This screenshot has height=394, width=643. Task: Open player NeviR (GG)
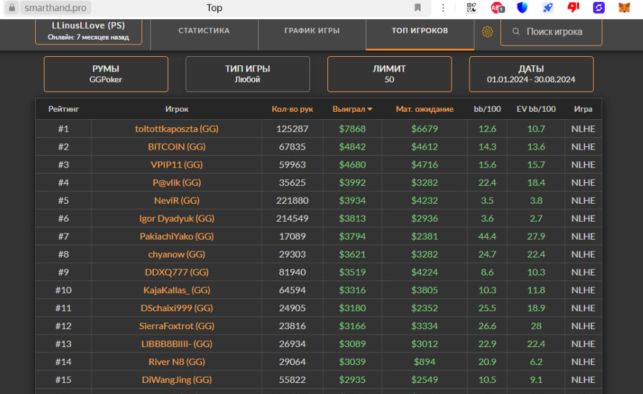click(x=177, y=201)
